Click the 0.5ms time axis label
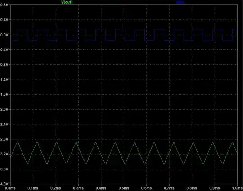This screenshot has width=243, height=191. tap(124, 188)
